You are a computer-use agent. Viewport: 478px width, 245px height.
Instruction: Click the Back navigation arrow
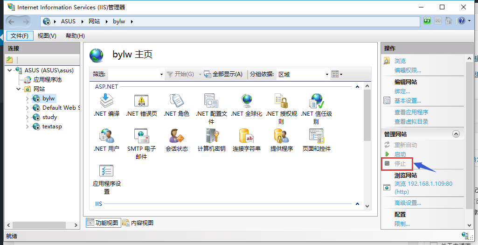(x=11, y=21)
